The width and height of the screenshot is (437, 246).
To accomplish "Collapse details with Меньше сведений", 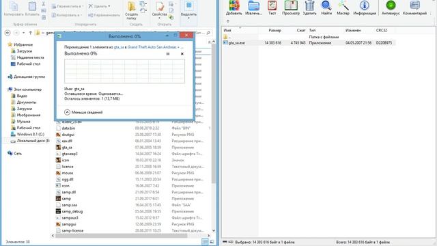I will (x=83, y=112).
